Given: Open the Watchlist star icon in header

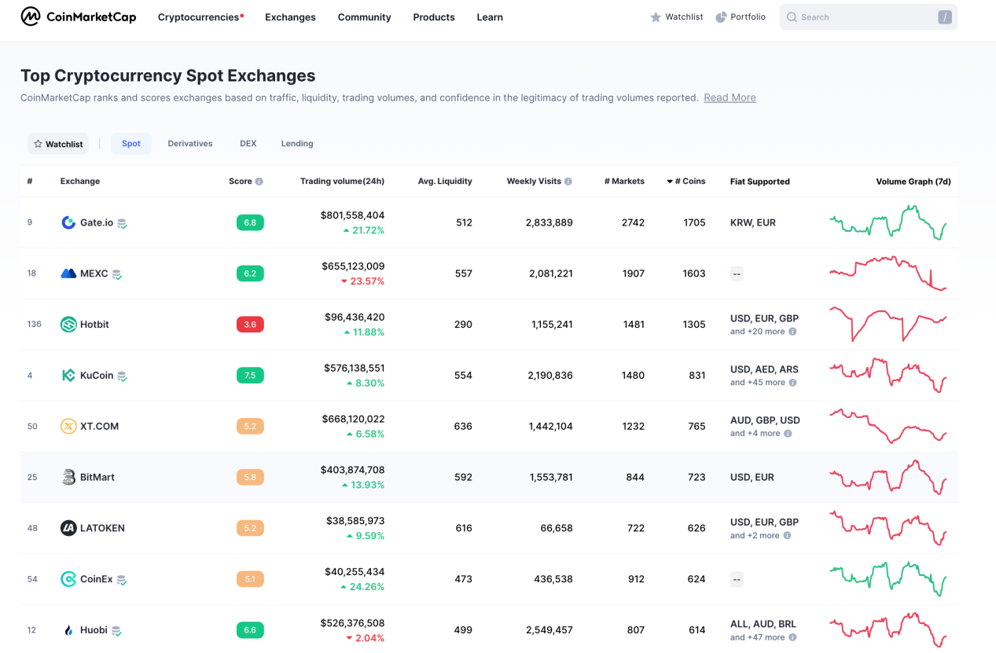Looking at the screenshot, I should click(x=656, y=17).
